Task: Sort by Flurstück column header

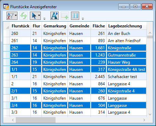Action: click(x=21, y=26)
